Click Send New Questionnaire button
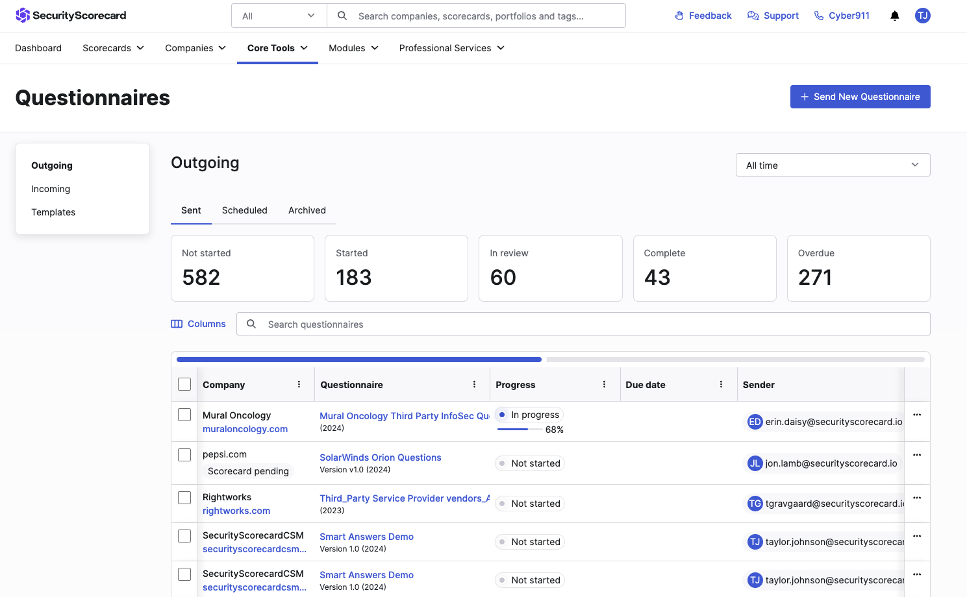Image resolution: width=967 pixels, height=597 pixels. point(860,97)
